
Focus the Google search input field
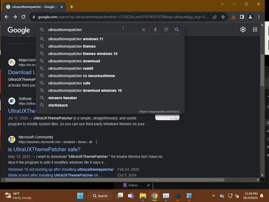[x=94, y=30]
